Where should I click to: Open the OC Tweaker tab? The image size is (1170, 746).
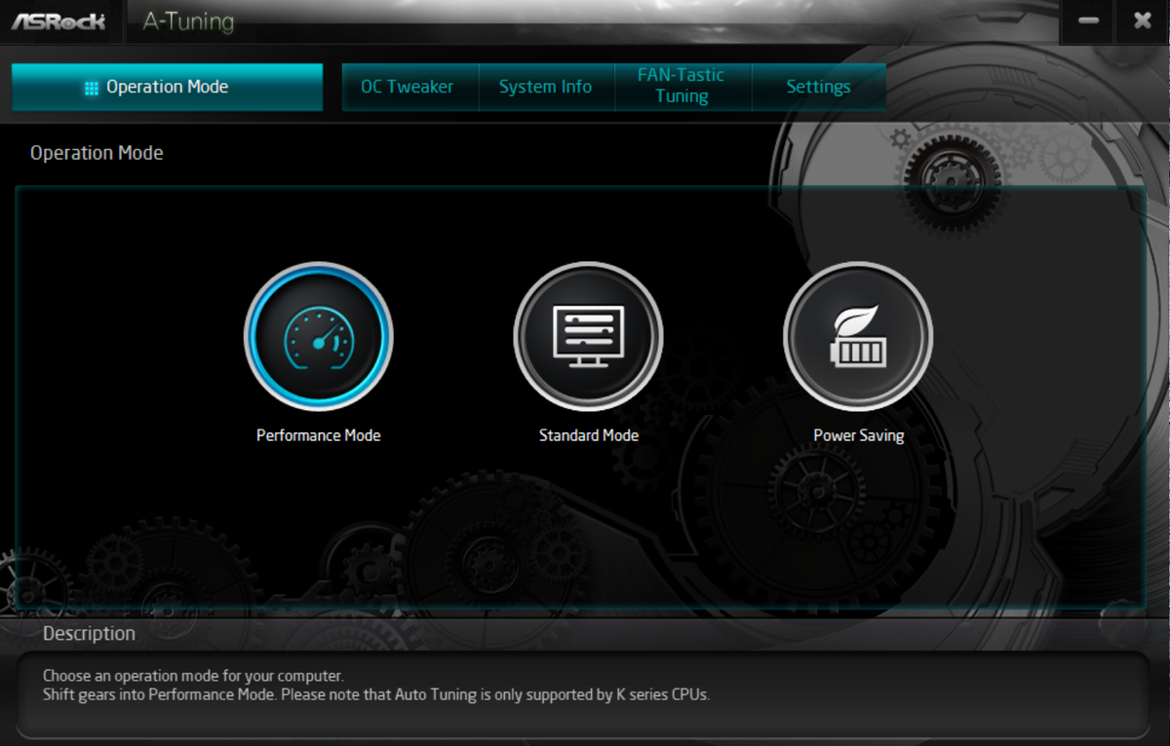pyautogui.click(x=409, y=87)
